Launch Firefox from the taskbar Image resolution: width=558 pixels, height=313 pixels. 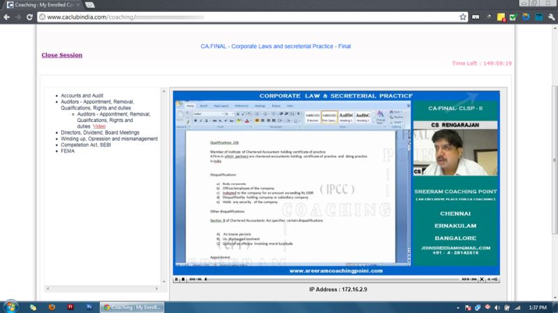52,306
